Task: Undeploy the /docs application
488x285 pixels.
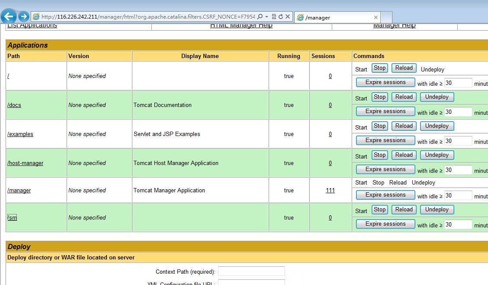Action: tap(437, 97)
